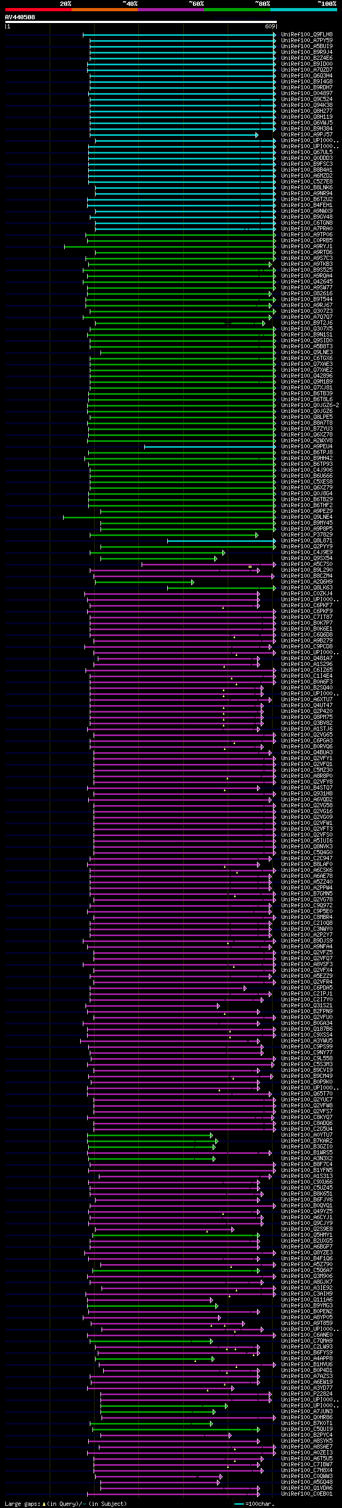Select the AV440508 query title
This screenshot has width=342, height=1508.
pos(20,17)
